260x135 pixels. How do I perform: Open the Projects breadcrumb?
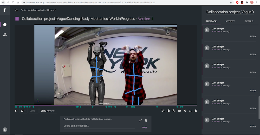(x=24, y=10)
